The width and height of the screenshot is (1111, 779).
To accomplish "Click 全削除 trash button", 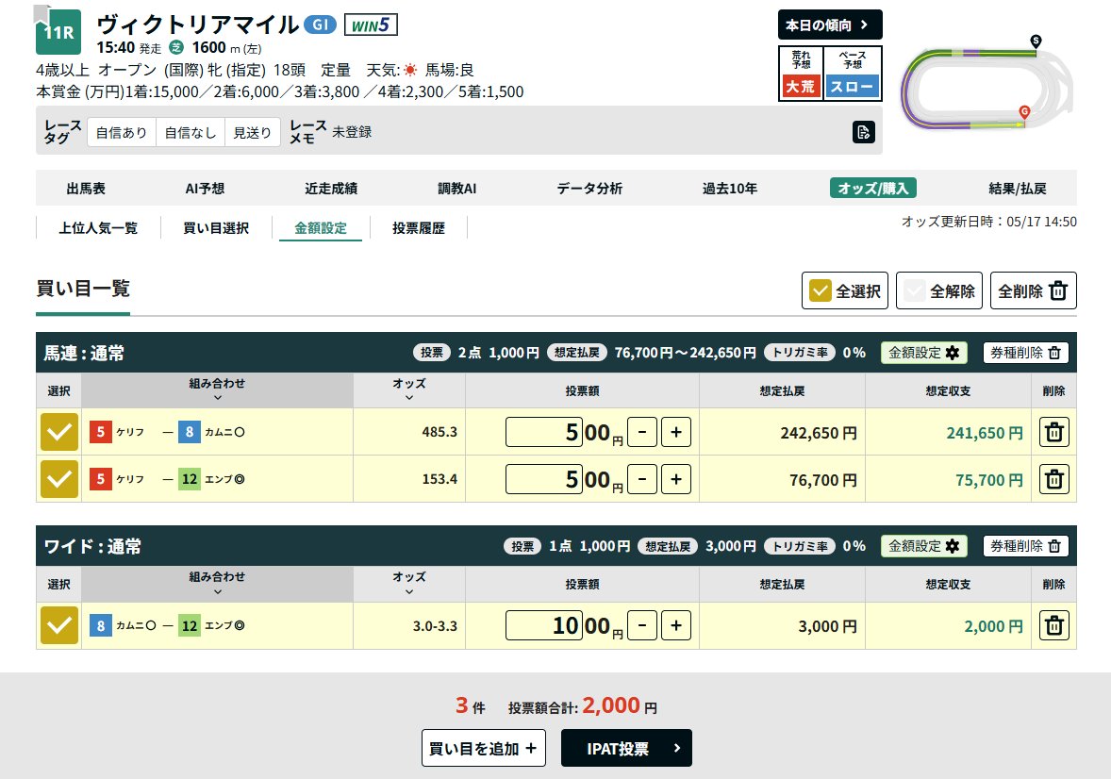I will pyautogui.click(x=1033, y=290).
